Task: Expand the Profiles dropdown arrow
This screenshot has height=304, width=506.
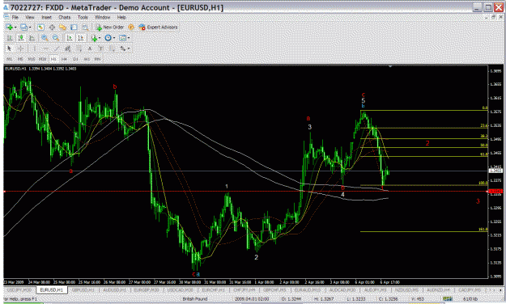Action: click(x=30, y=27)
